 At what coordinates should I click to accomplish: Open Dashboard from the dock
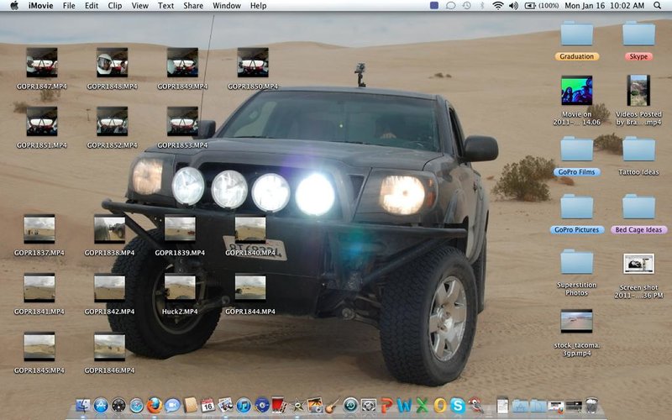point(118,405)
